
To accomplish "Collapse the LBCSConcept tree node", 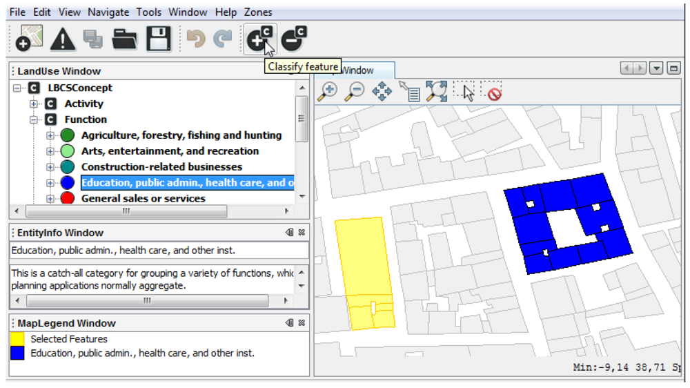I will click(17, 88).
